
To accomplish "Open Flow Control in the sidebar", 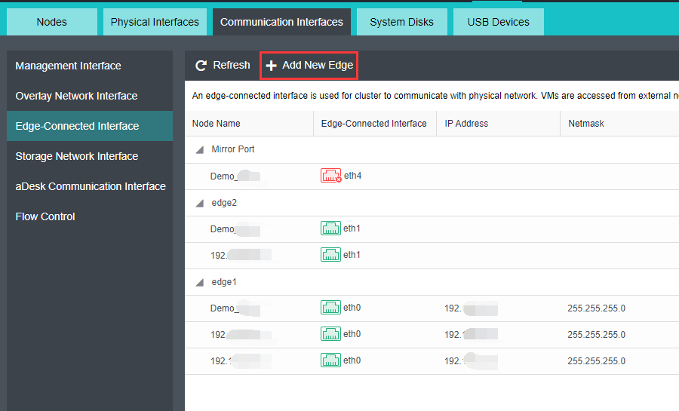I will 45,216.
